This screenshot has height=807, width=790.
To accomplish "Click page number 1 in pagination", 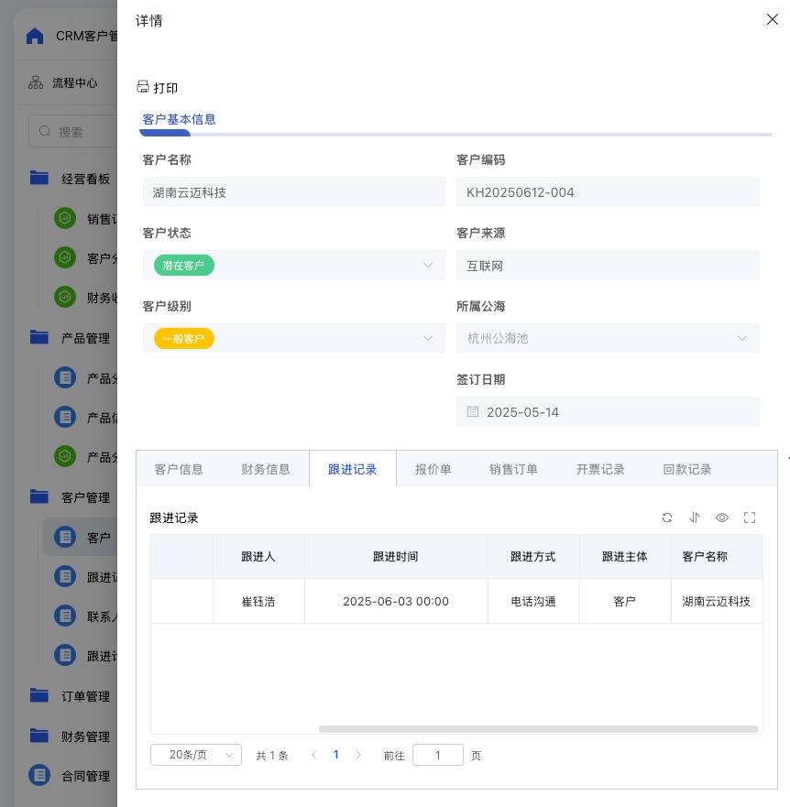I will click(335, 755).
